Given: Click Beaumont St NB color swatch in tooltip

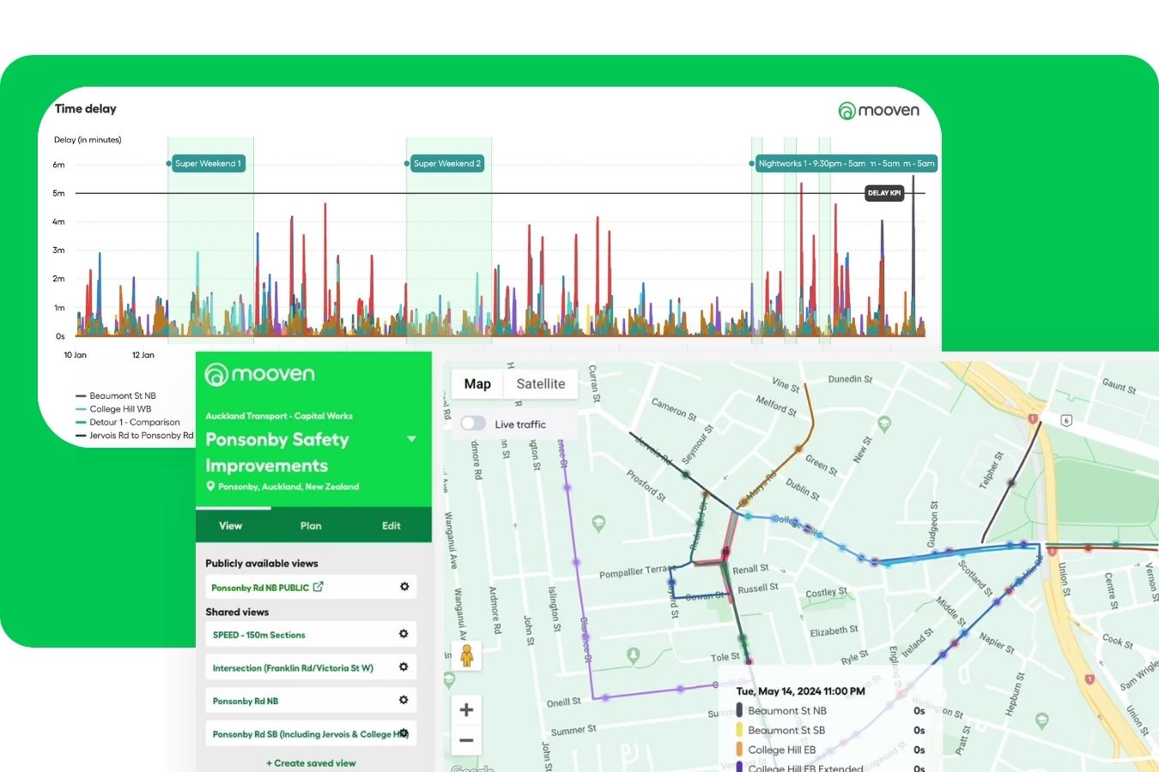Looking at the screenshot, I should pos(739,710).
